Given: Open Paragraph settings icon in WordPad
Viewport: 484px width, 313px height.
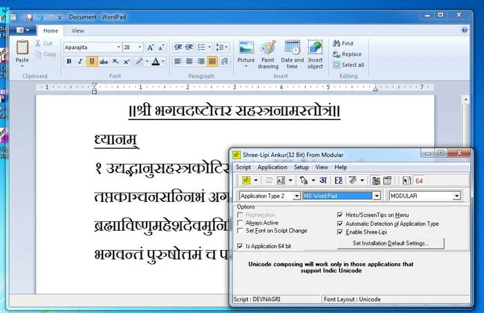Looking at the screenshot, I should [225, 61].
